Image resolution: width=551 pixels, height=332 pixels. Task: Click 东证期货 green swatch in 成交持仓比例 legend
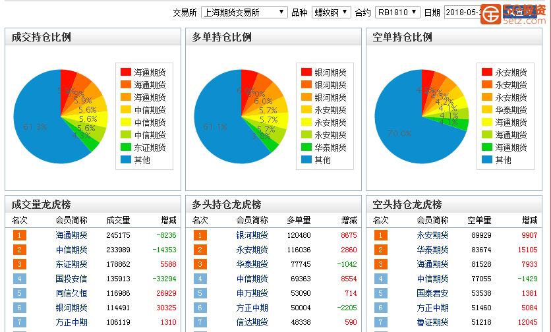(126, 147)
